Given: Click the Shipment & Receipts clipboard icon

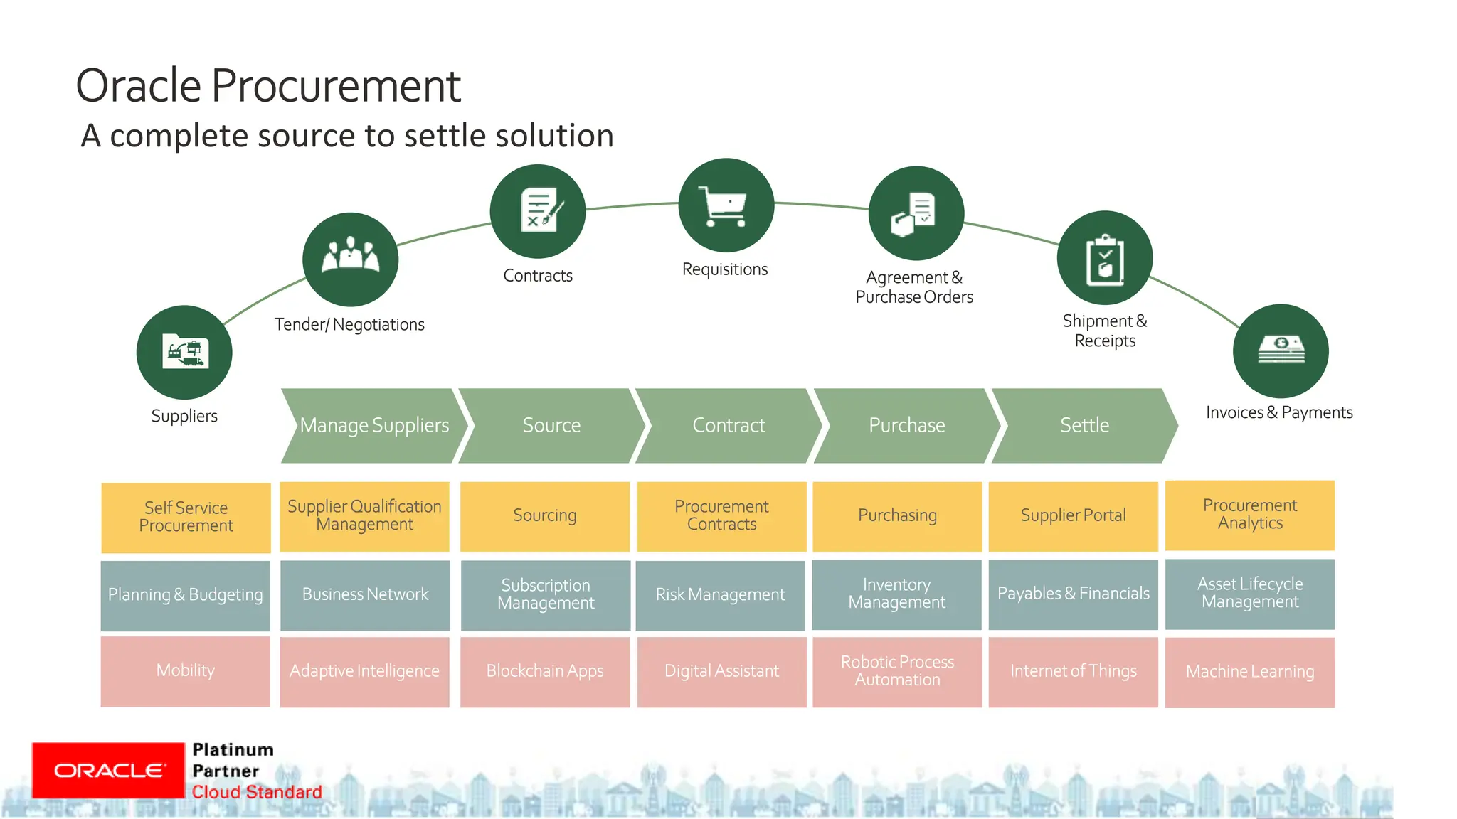Looking at the screenshot, I should [1104, 258].
